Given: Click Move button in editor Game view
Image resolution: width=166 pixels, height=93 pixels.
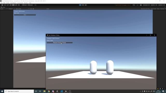Looking at the screenshot, I should 25,15.
